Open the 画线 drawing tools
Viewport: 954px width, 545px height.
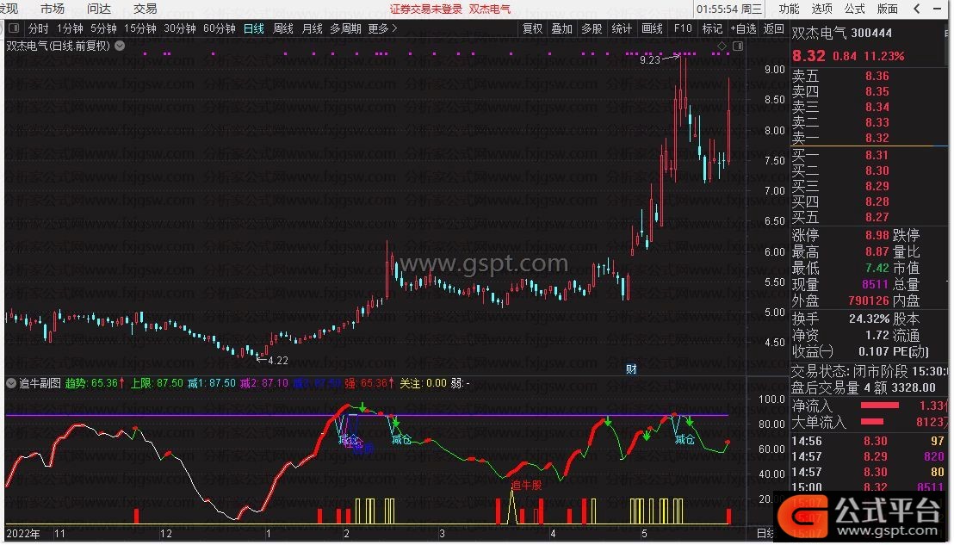(x=653, y=28)
